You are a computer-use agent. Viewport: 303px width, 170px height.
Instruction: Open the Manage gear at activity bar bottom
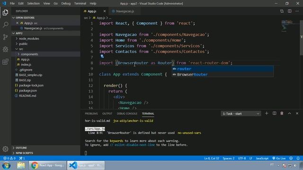coord(5,149)
